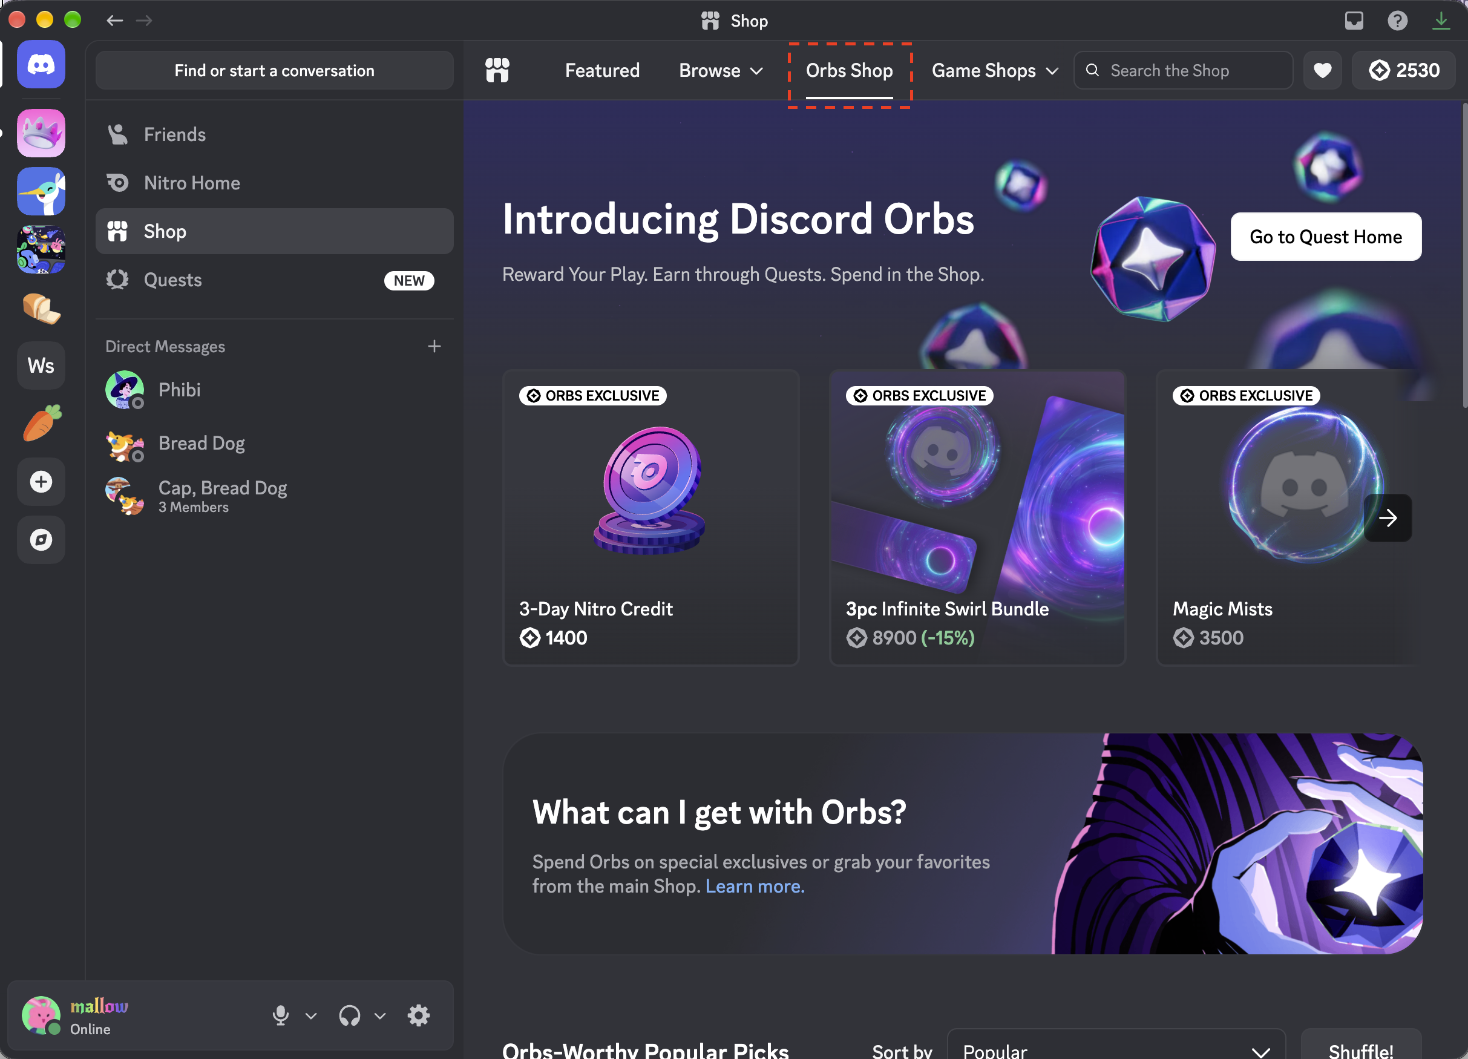Create a new DM with plus icon
1468x1059 pixels.
(434, 346)
